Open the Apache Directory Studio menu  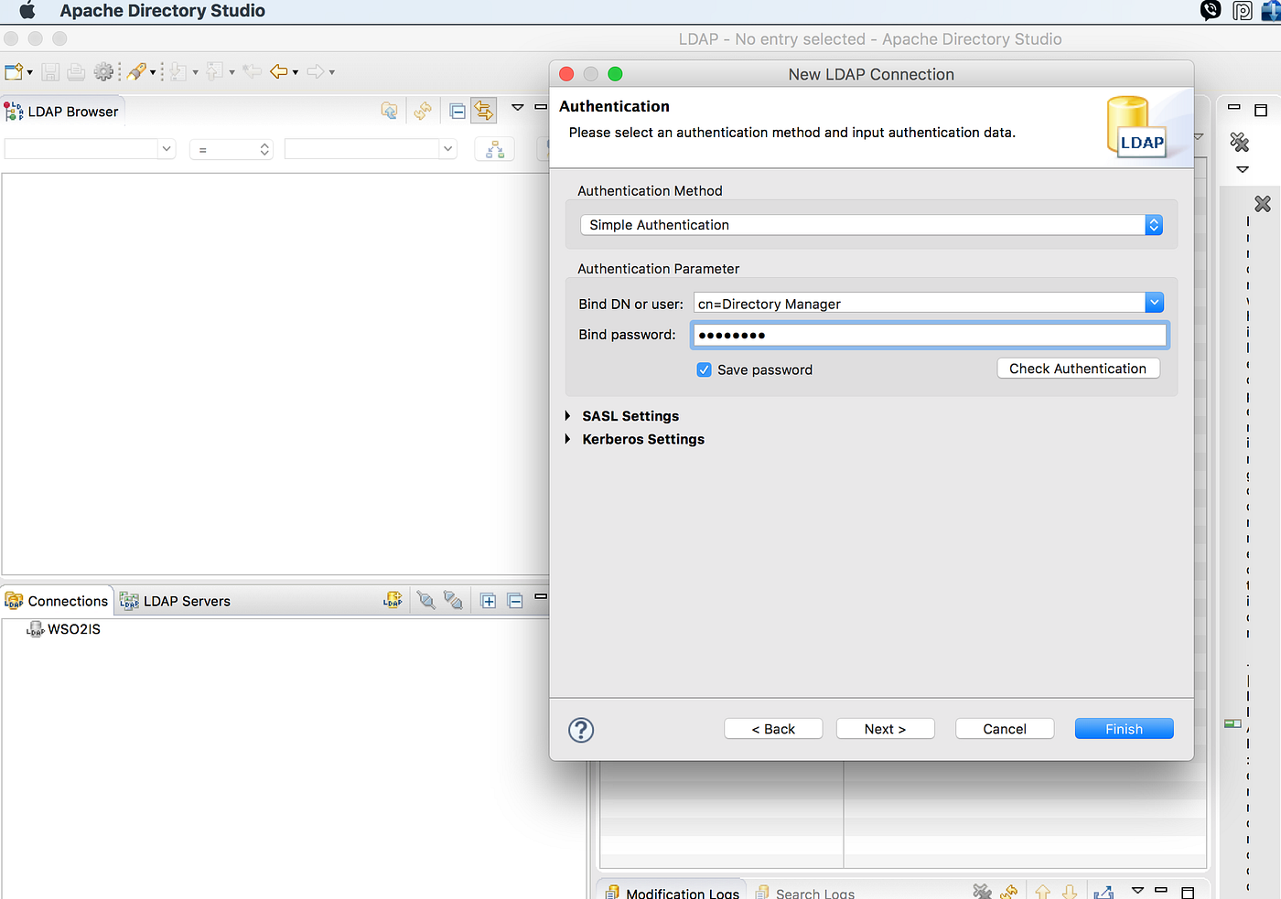(162, 11)
